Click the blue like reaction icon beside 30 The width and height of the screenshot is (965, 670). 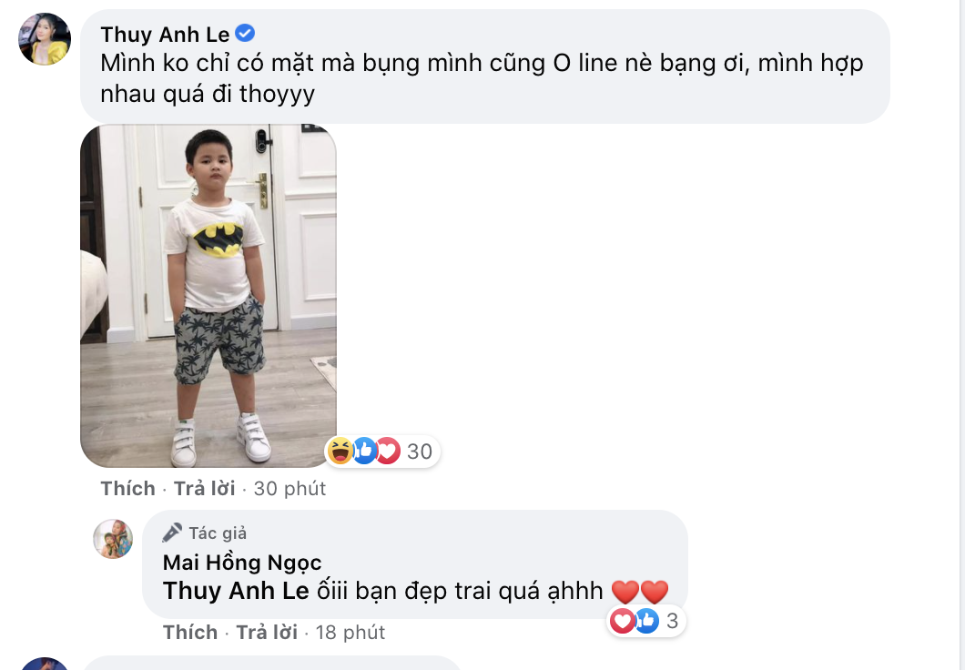[x=364, y=451]
